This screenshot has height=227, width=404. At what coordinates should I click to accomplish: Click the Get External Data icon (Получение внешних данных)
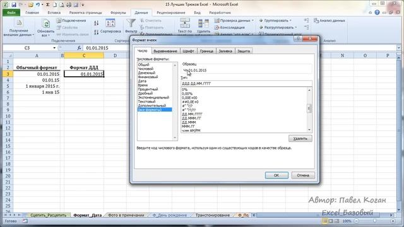pos(18,23)
